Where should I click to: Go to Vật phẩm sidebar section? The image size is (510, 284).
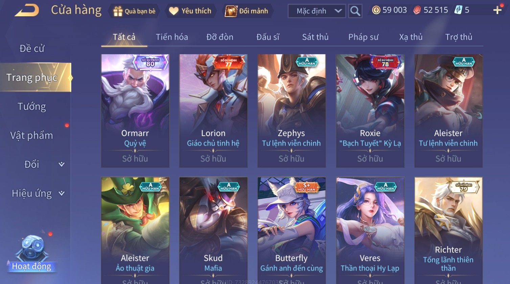pyautogui.click(x=32, y=135)
